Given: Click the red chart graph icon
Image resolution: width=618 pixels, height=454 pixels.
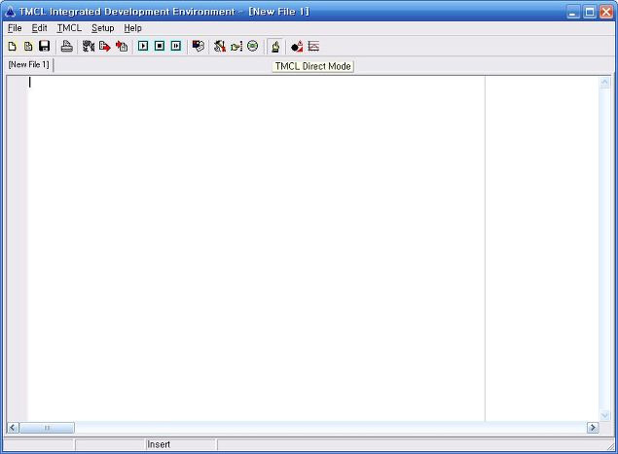Looking at the screenshot, I should coord(313,47).
